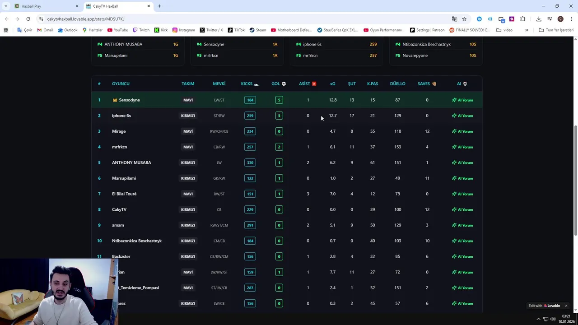Open the apps grid icon in bookmarks bar
The width and height of the screenshot is (578, 325).
click(6, 30)
